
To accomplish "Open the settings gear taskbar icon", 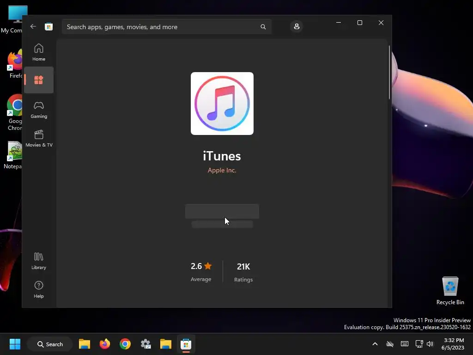I will [x=146, y=344].
